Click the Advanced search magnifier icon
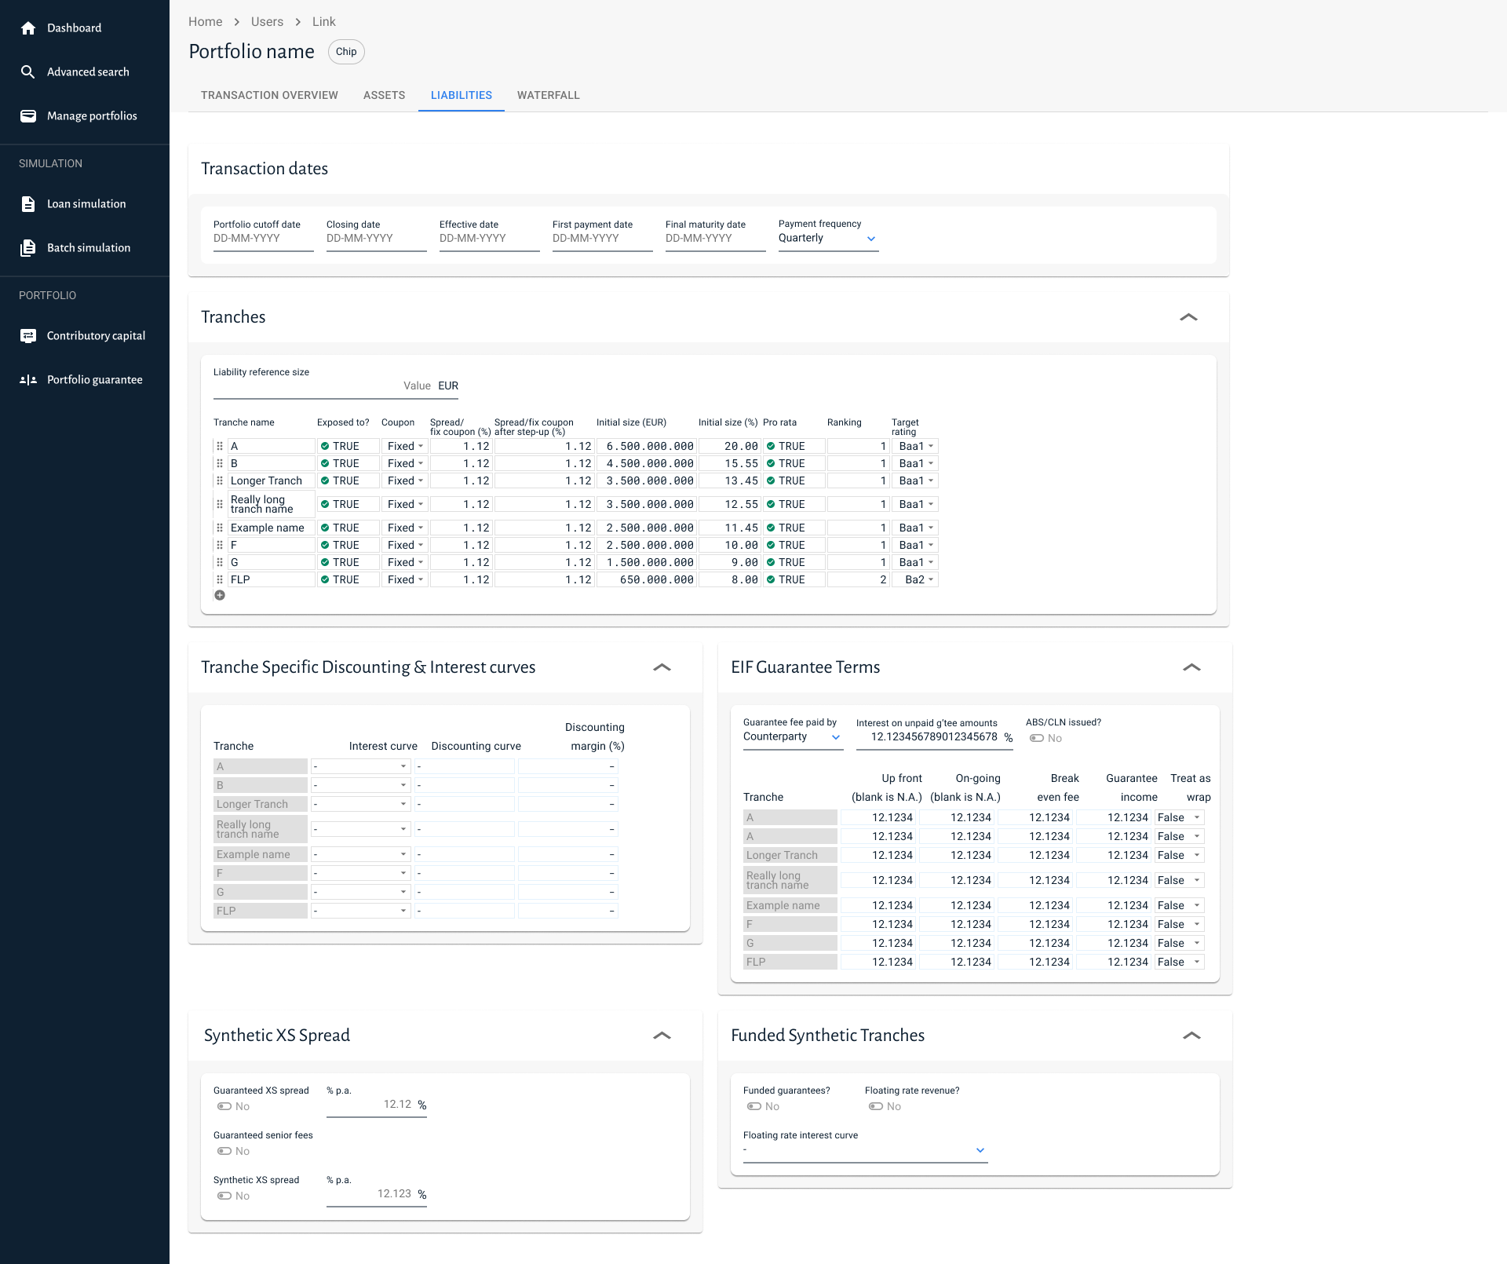 (x=28, y=72)
